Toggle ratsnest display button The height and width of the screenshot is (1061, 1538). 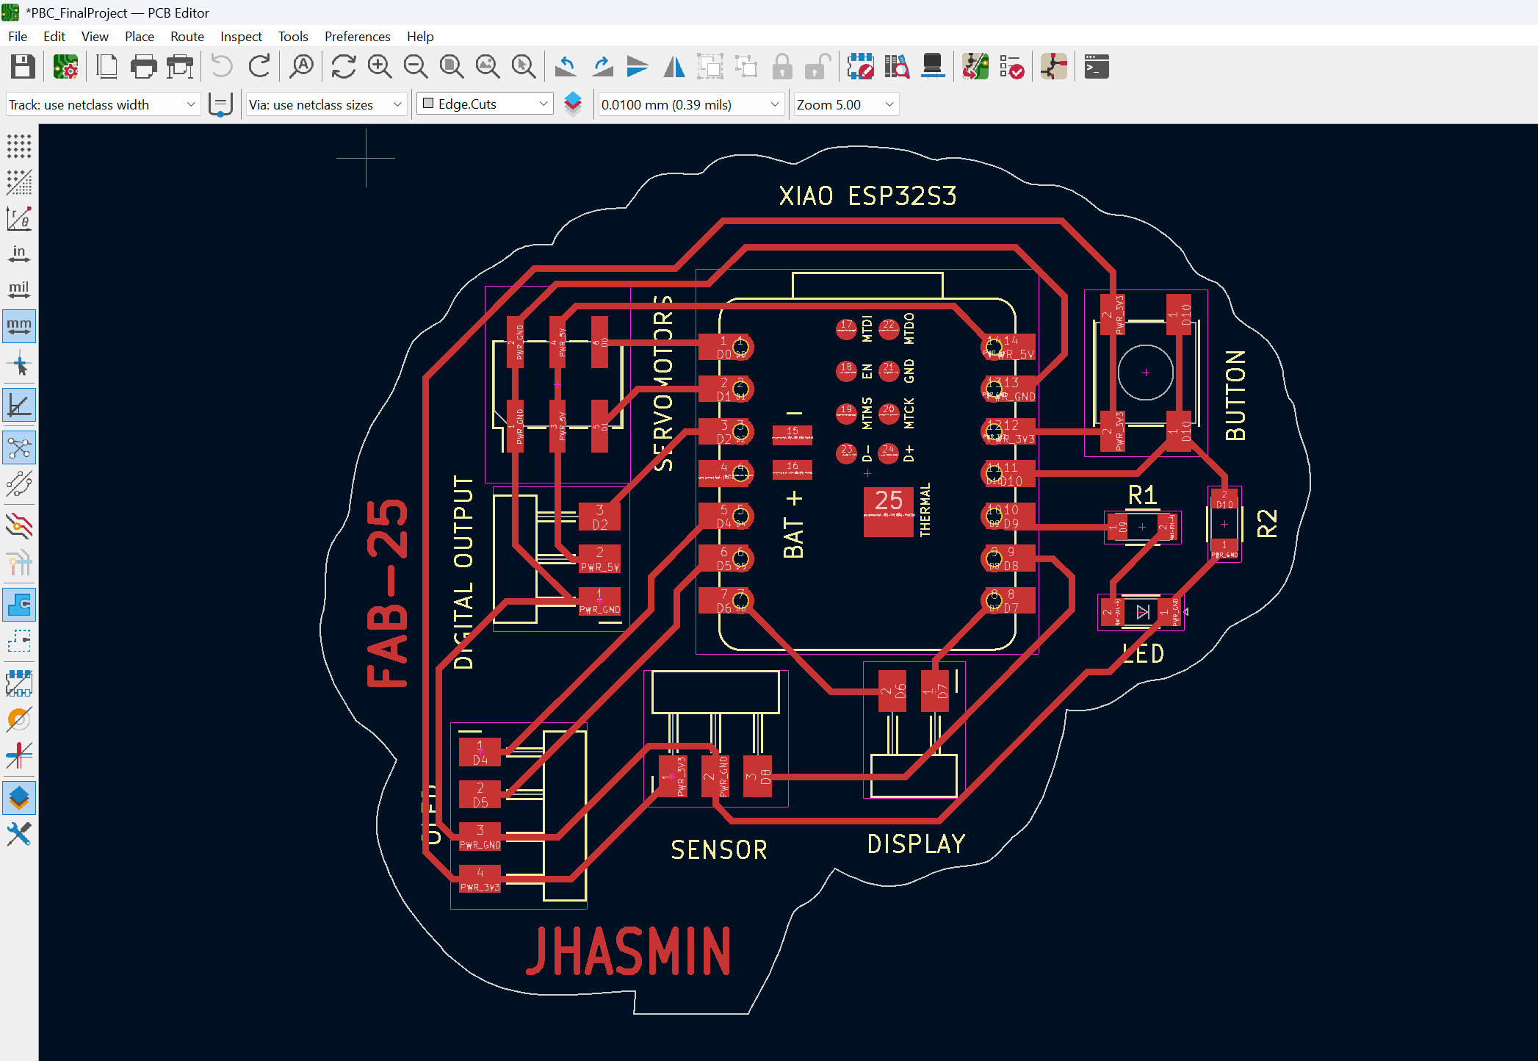tap(19, 447)
